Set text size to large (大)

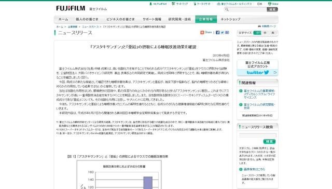pyautogui.click(x=273, y=33)
